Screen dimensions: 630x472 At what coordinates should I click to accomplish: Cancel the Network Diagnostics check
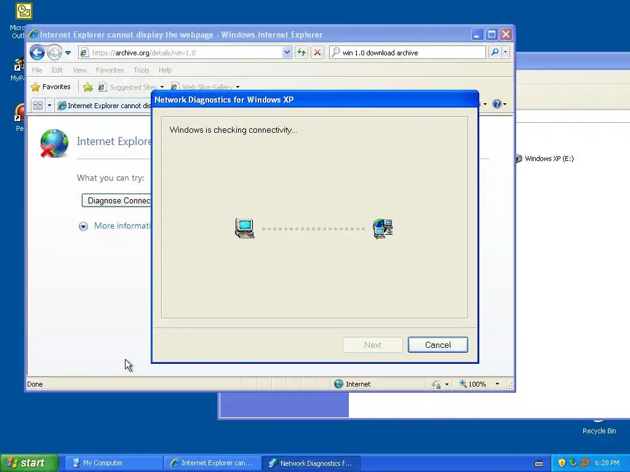pos(438,345)
